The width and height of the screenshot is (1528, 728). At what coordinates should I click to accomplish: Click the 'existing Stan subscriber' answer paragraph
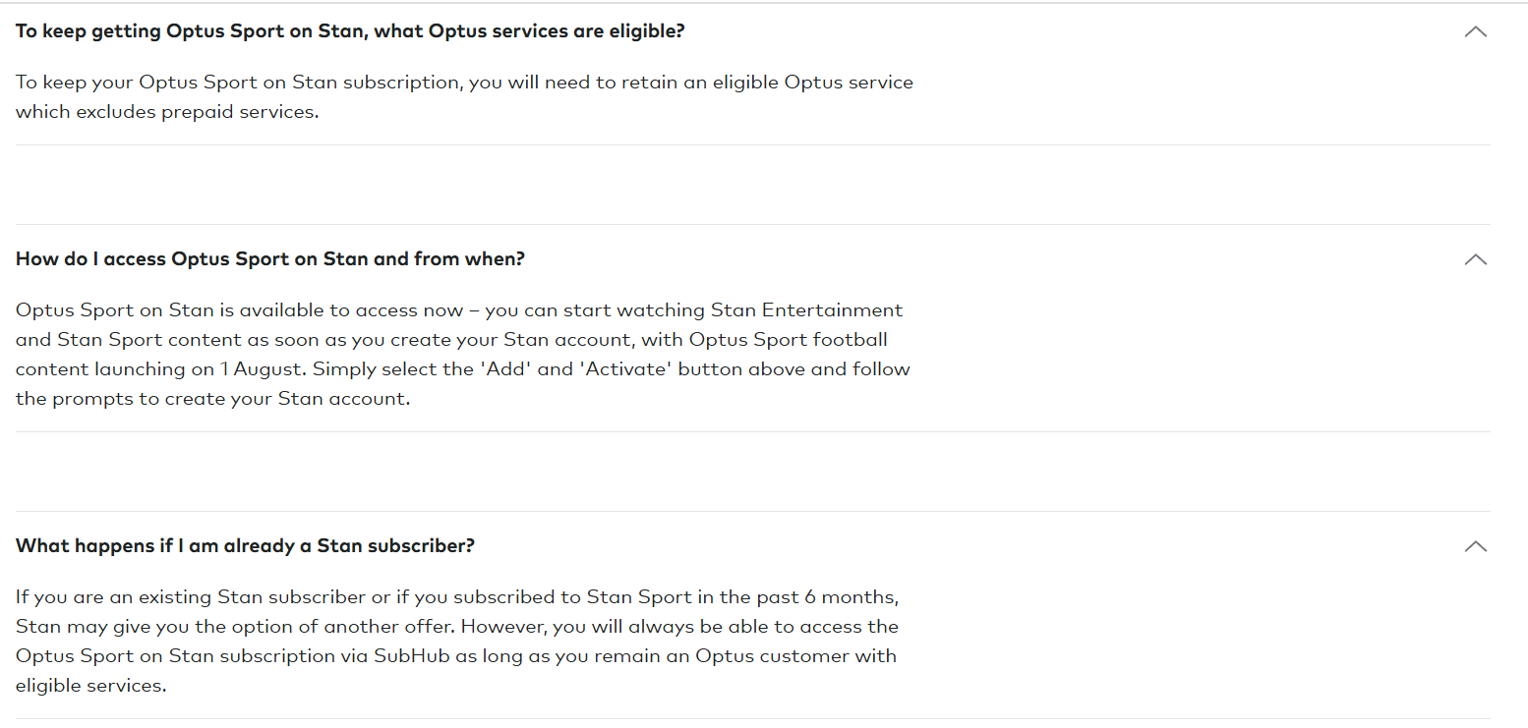tap(457, 642)
